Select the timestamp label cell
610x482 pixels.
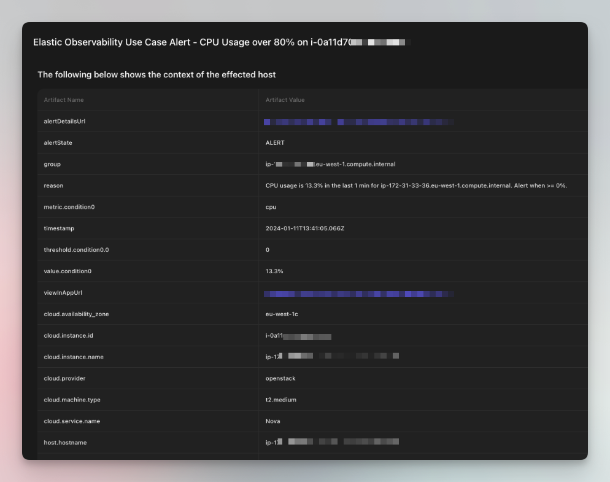[59, 228]
